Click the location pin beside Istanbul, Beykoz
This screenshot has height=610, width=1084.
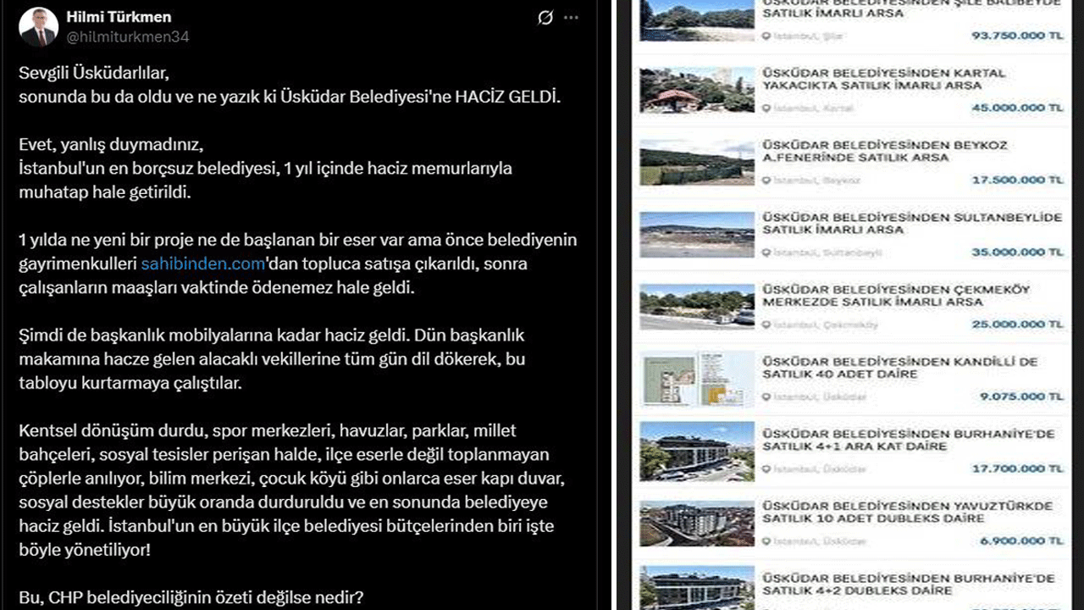[x=766, y=180]
